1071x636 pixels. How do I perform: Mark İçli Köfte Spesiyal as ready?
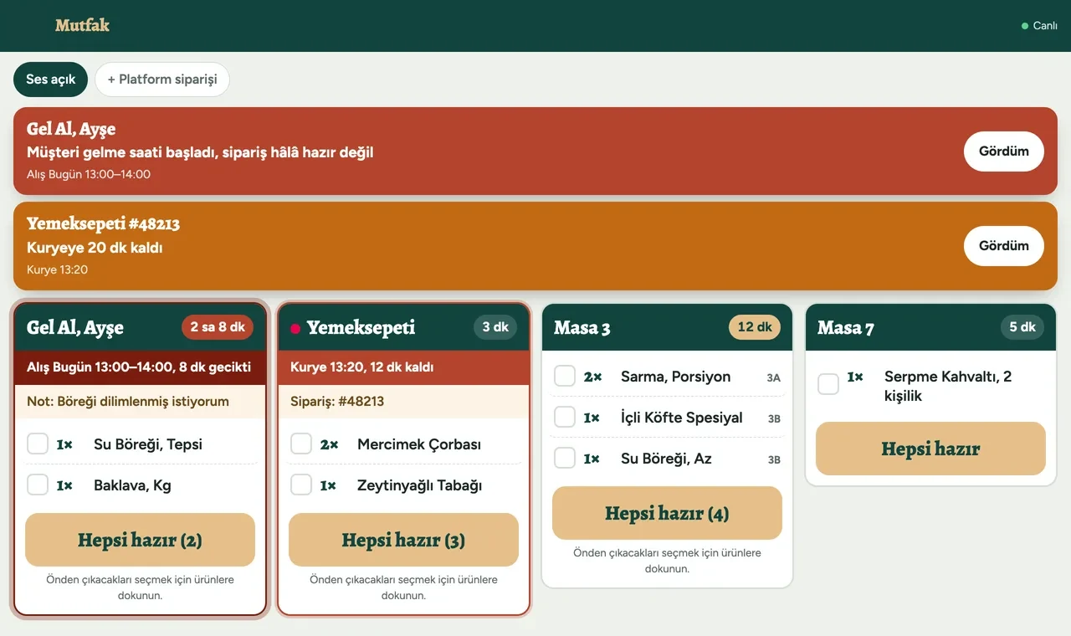tap(565, 417)
